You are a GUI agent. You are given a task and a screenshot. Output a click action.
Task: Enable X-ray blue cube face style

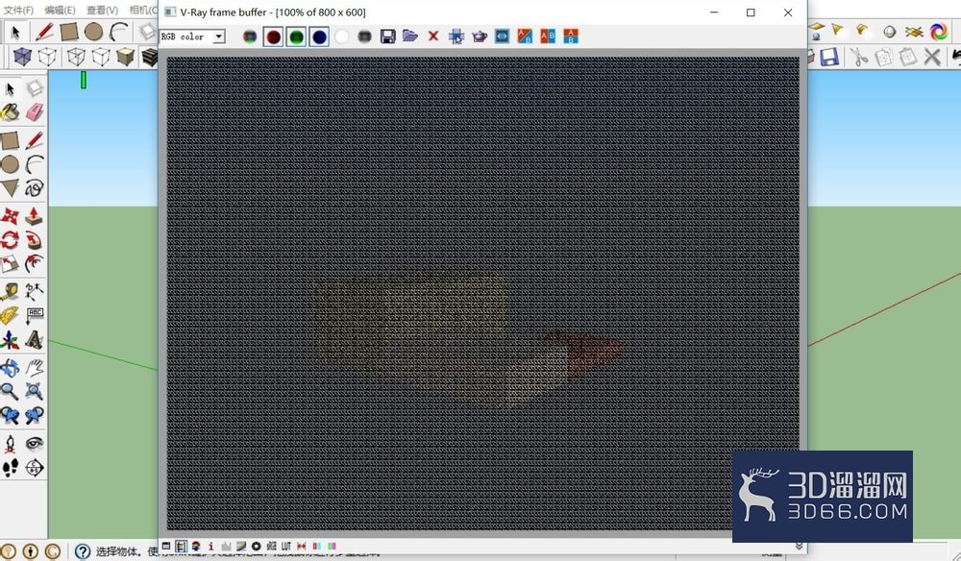tap(22, 57)
